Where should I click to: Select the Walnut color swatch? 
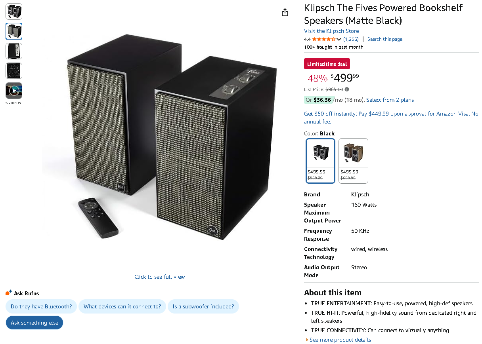click(354, 161)
